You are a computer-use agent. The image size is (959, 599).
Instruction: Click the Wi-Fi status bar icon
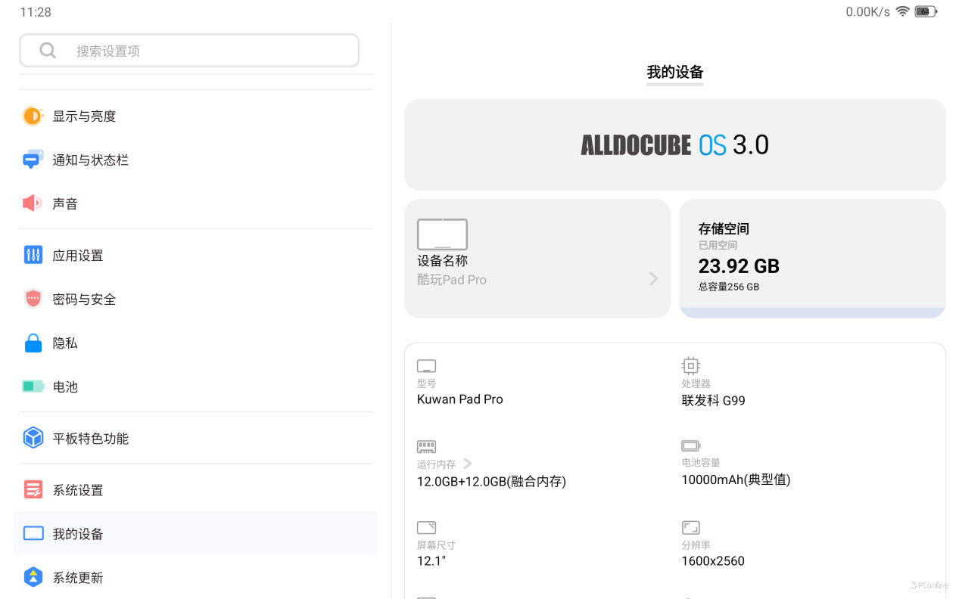pyautogui.click(x=902, y=11)
